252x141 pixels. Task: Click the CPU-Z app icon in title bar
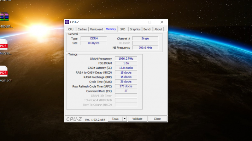point(67,22)
